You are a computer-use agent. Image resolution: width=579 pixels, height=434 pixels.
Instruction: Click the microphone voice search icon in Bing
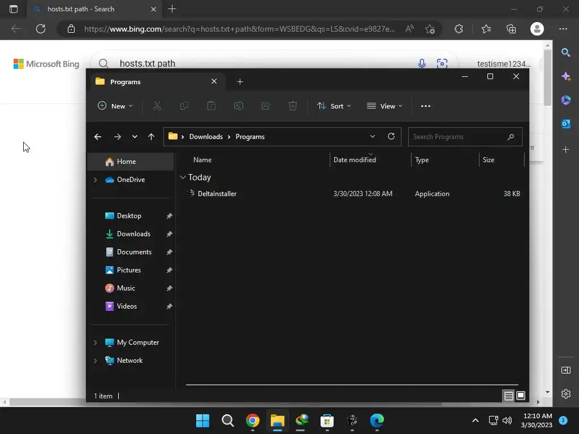[x=422, y=63]
